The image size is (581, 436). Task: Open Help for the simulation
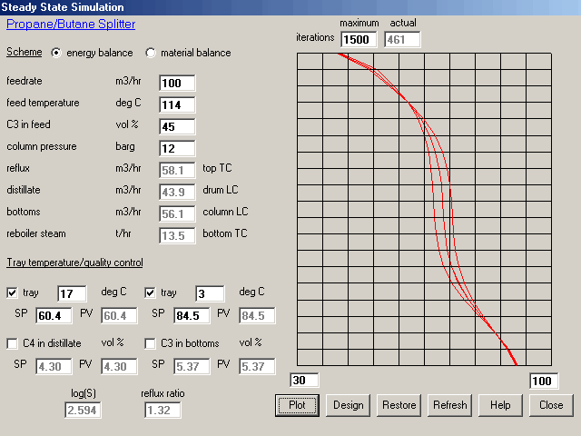[500, 405]
